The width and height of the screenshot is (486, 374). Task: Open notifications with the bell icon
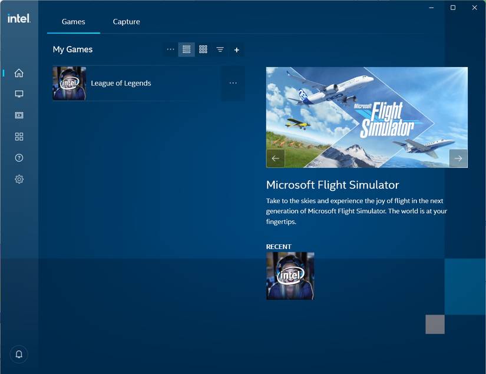click(x=18, y=354)
